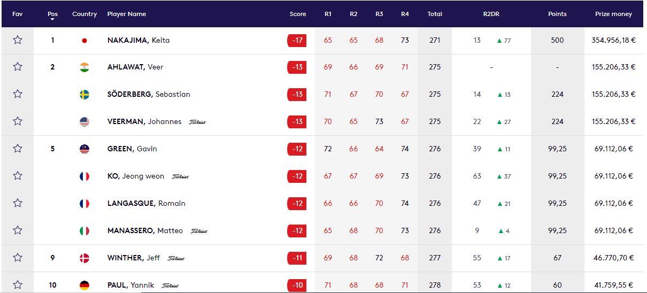Open Matteo Manassero's player page
This screenshot has width=647, height=293.
pos(145,230)
